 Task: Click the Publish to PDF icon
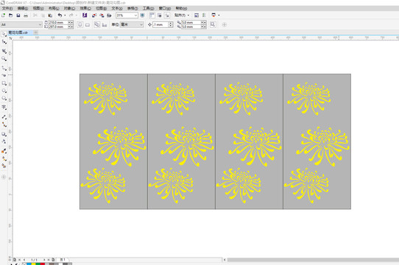pos(109,15)
